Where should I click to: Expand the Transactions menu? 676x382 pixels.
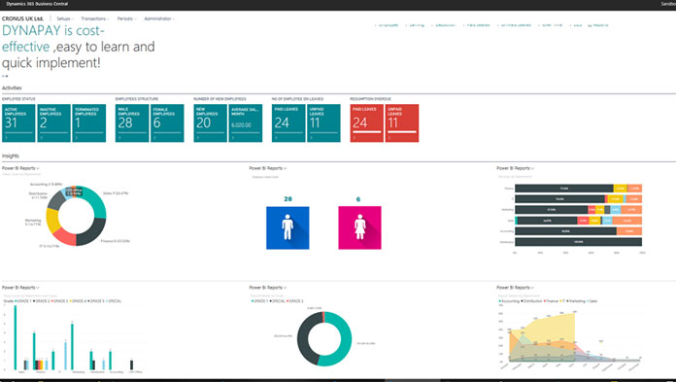coord(95,19)
